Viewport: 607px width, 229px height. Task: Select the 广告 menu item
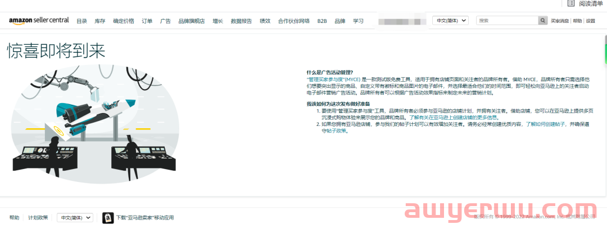pyautogui.click(x=165, y=21)
